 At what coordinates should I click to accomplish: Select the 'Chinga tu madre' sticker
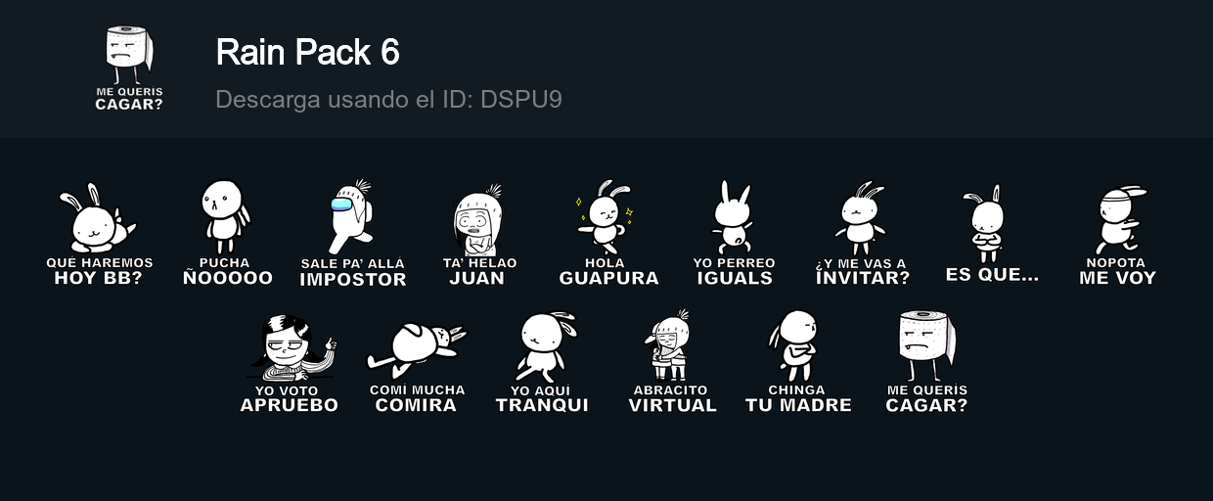pyautogui.click(x=798, y=361)
